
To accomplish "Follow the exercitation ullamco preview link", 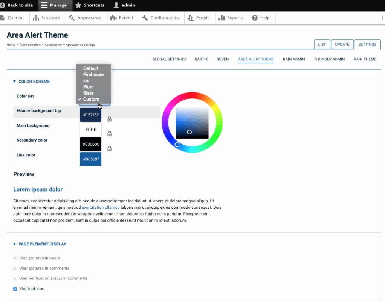I will click(101, 207).
